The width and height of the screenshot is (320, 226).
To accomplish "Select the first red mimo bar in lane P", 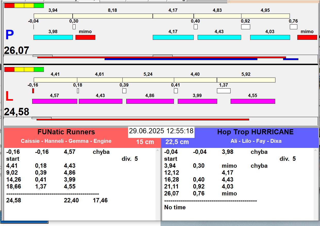I will click(85, 37).
